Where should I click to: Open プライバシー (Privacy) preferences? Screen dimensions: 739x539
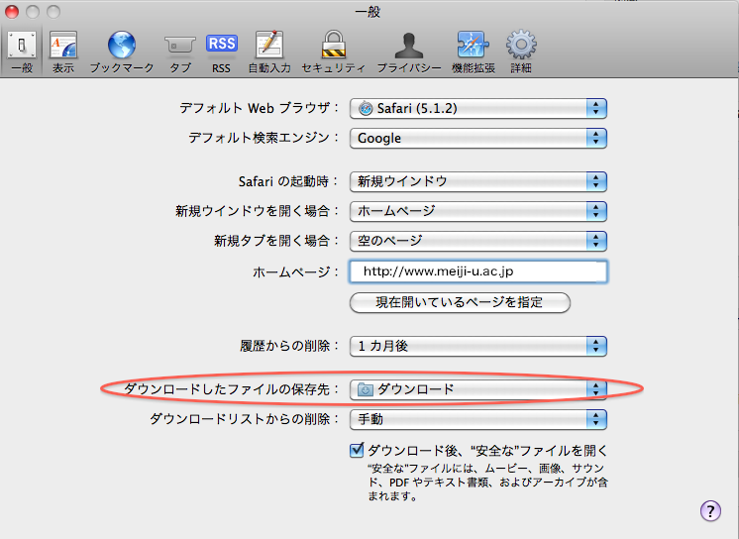pyautogui.click(x=408, y=52)
